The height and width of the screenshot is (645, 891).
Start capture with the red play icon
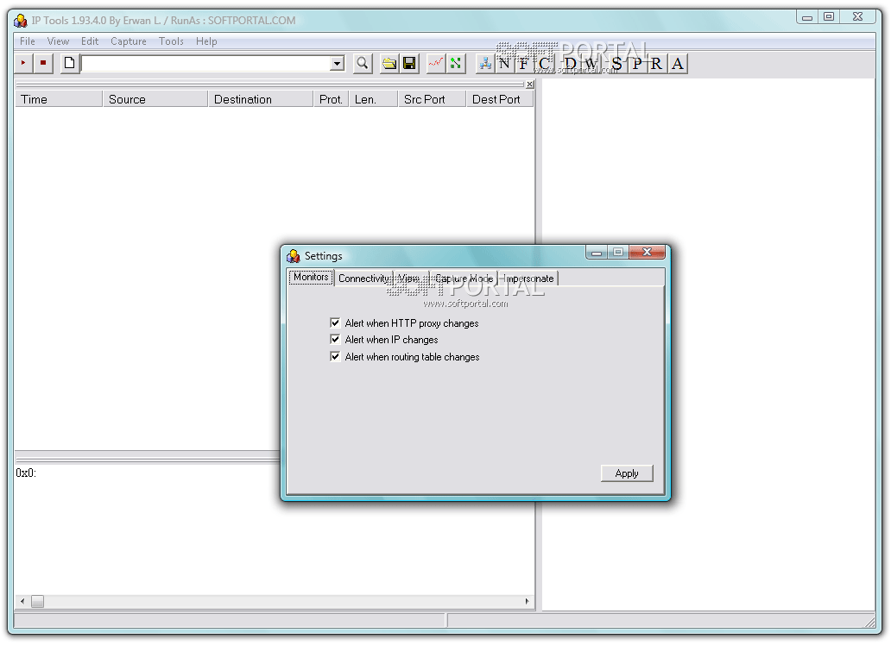point(23,63)
